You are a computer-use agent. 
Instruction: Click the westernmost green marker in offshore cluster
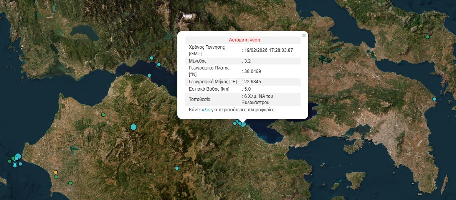[10, 161]
